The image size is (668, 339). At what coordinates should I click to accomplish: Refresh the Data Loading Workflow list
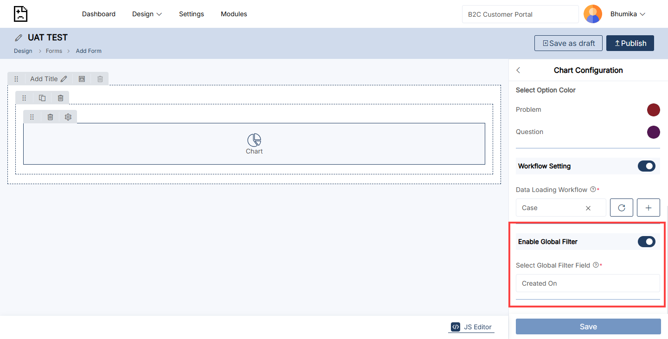621,208
